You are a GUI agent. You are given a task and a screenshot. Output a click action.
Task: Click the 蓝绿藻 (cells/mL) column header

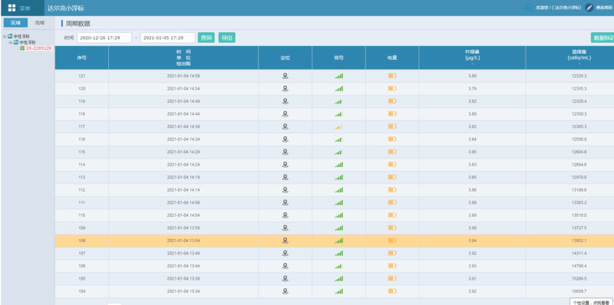coord(579,57)
